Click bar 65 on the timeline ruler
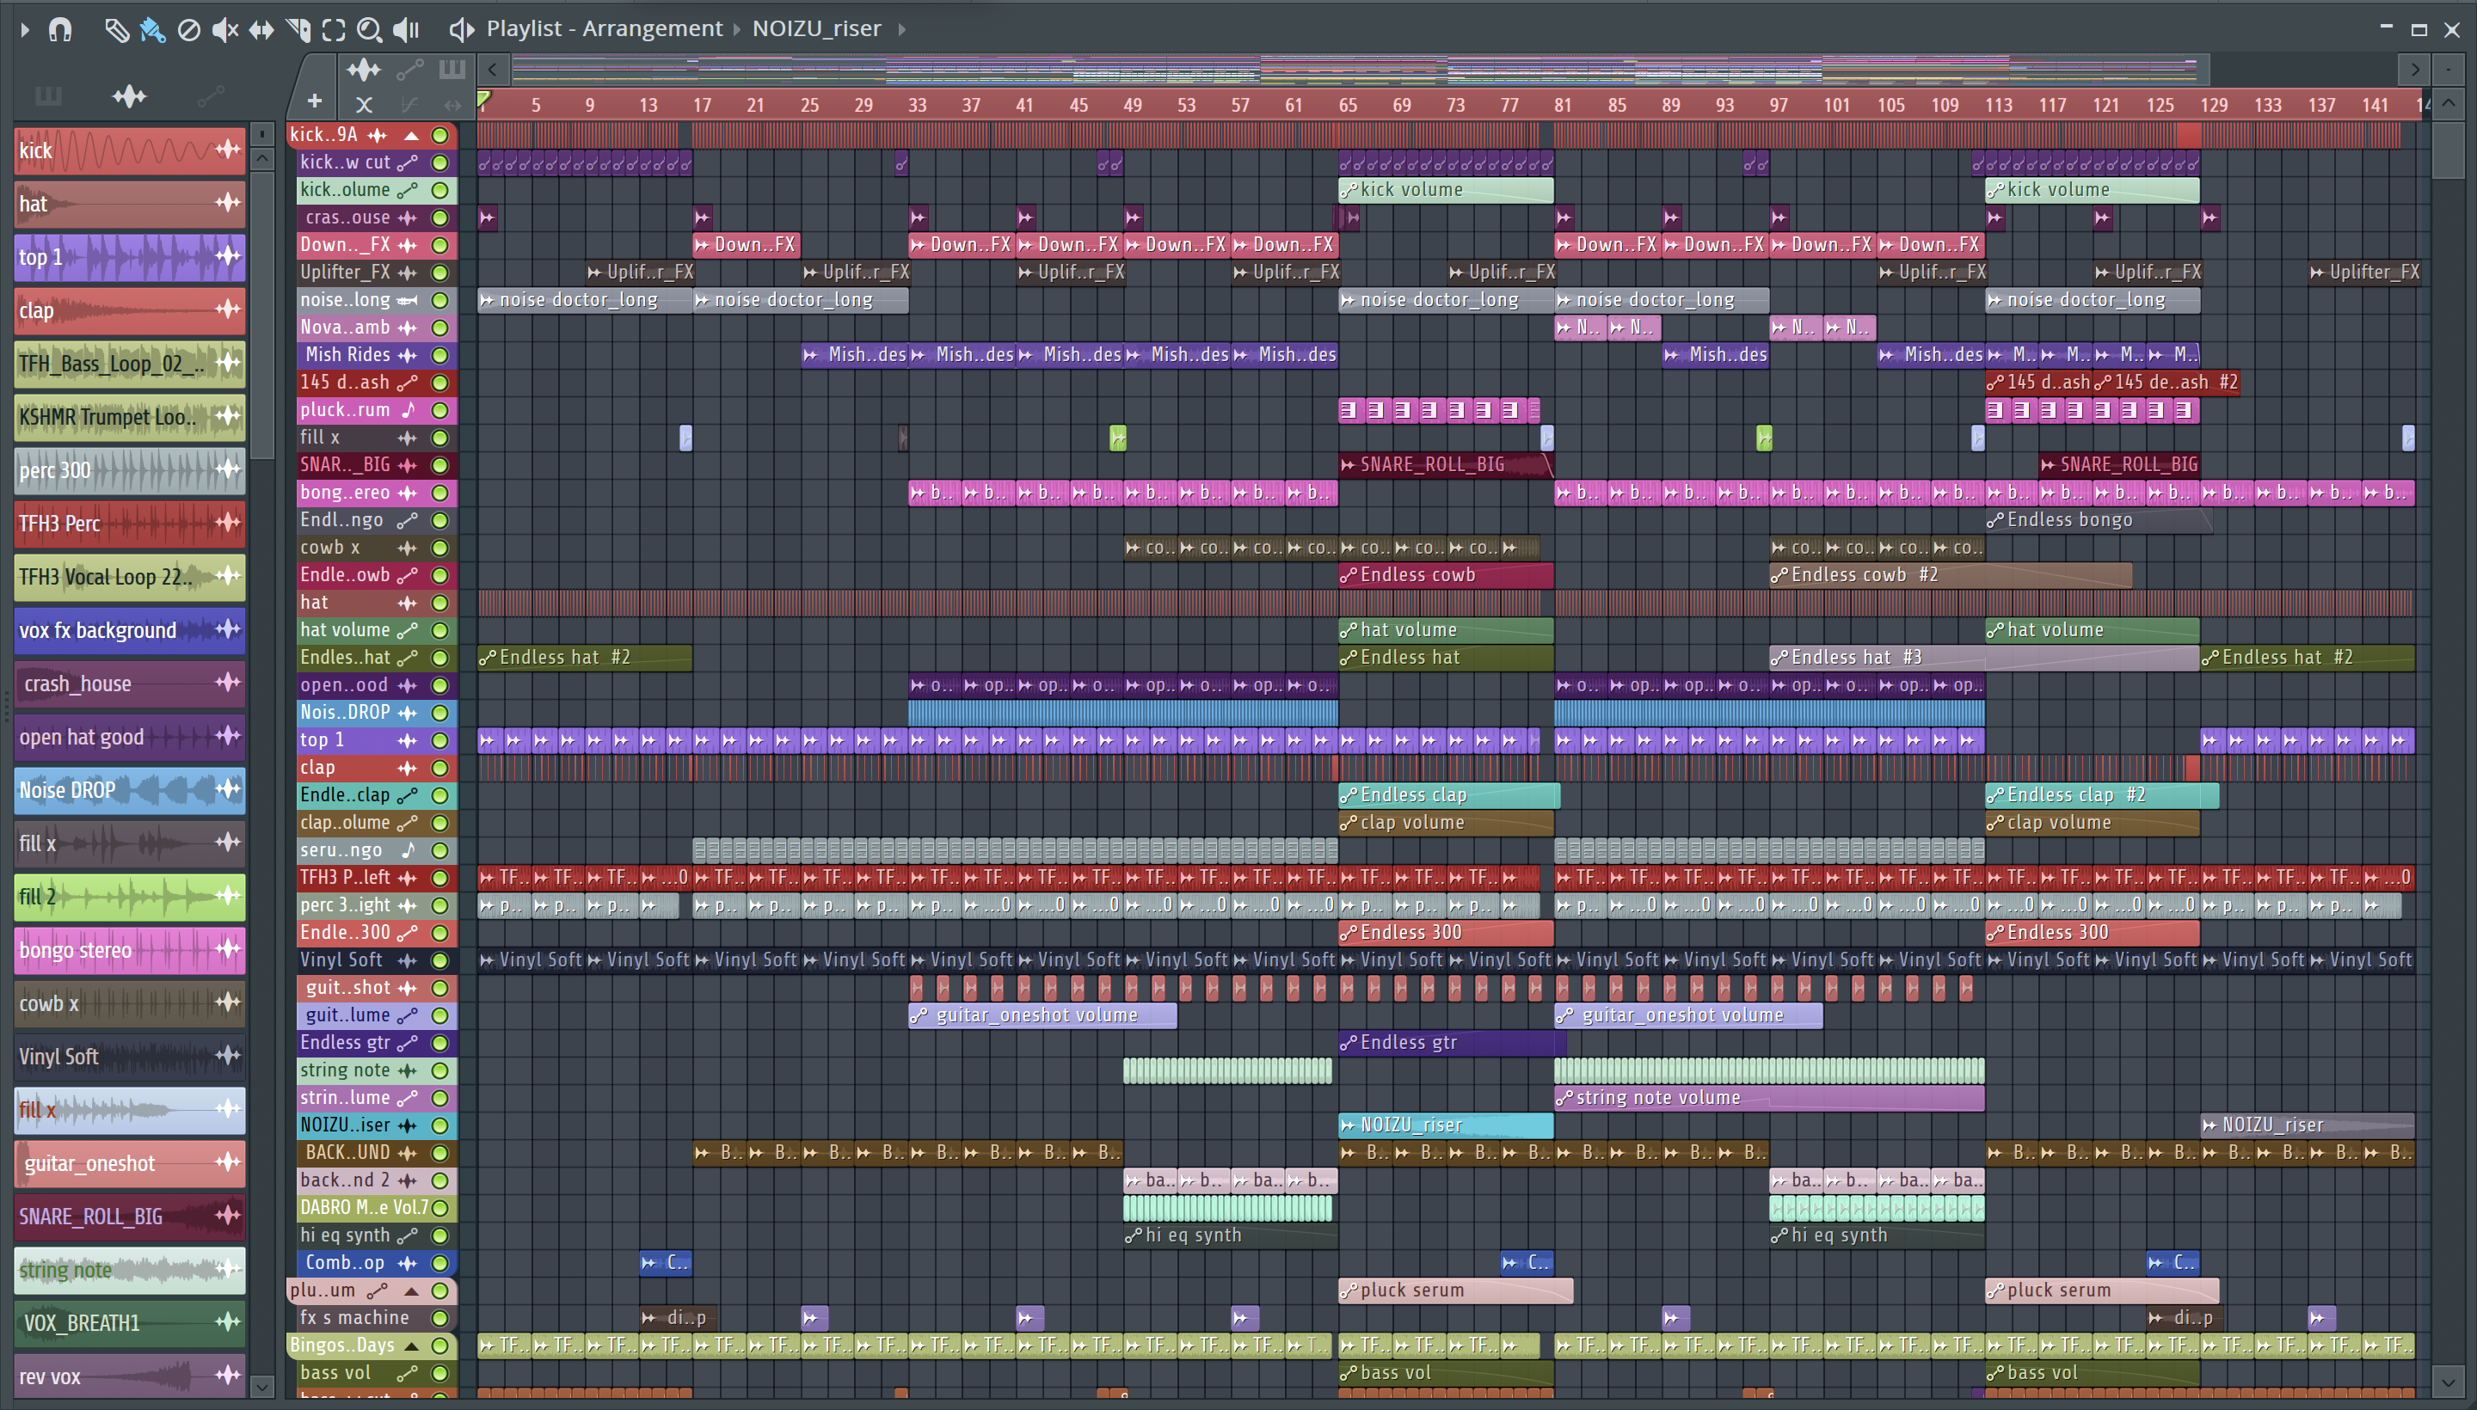The height and width of the screenshot is (1410, 2477). 1348,105
